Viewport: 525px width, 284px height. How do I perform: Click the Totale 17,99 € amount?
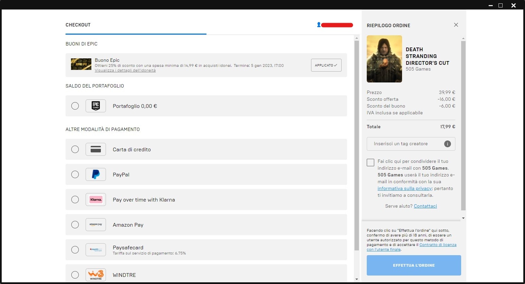448,127
